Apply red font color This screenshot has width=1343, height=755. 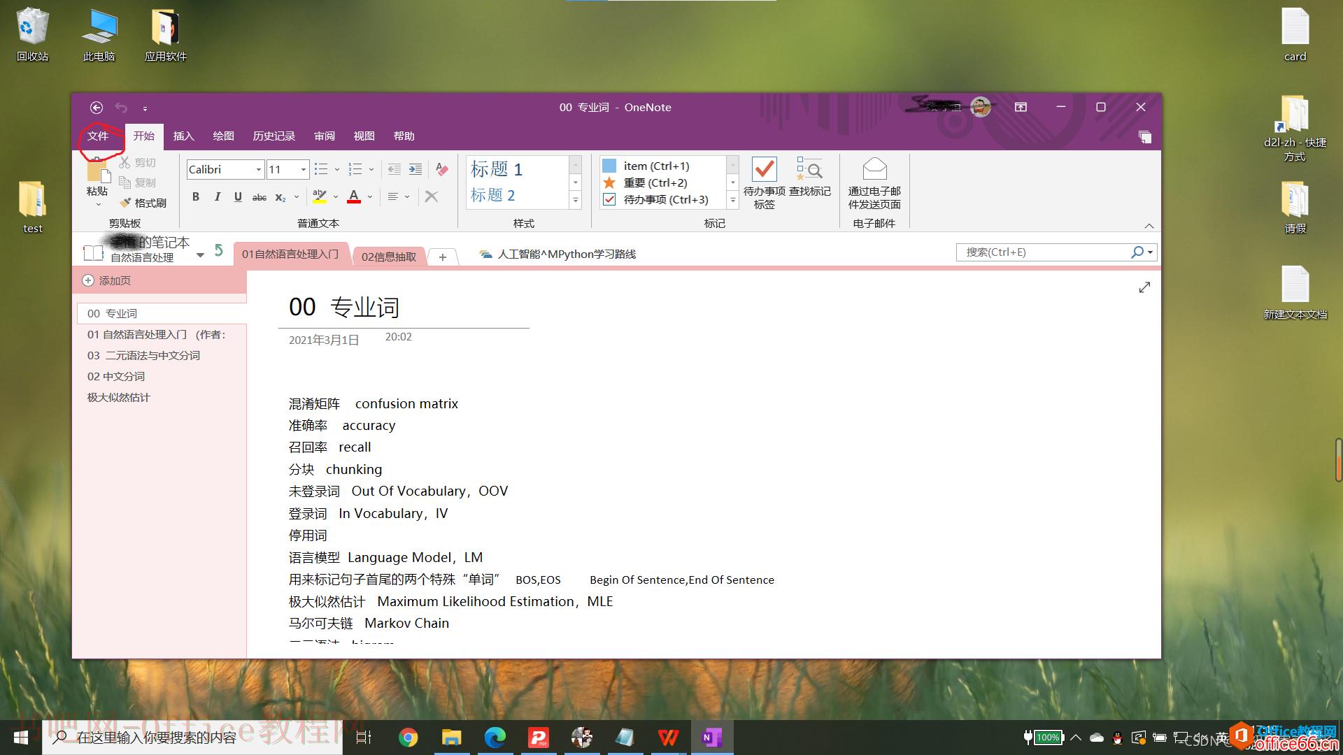[x=354, y=197]
